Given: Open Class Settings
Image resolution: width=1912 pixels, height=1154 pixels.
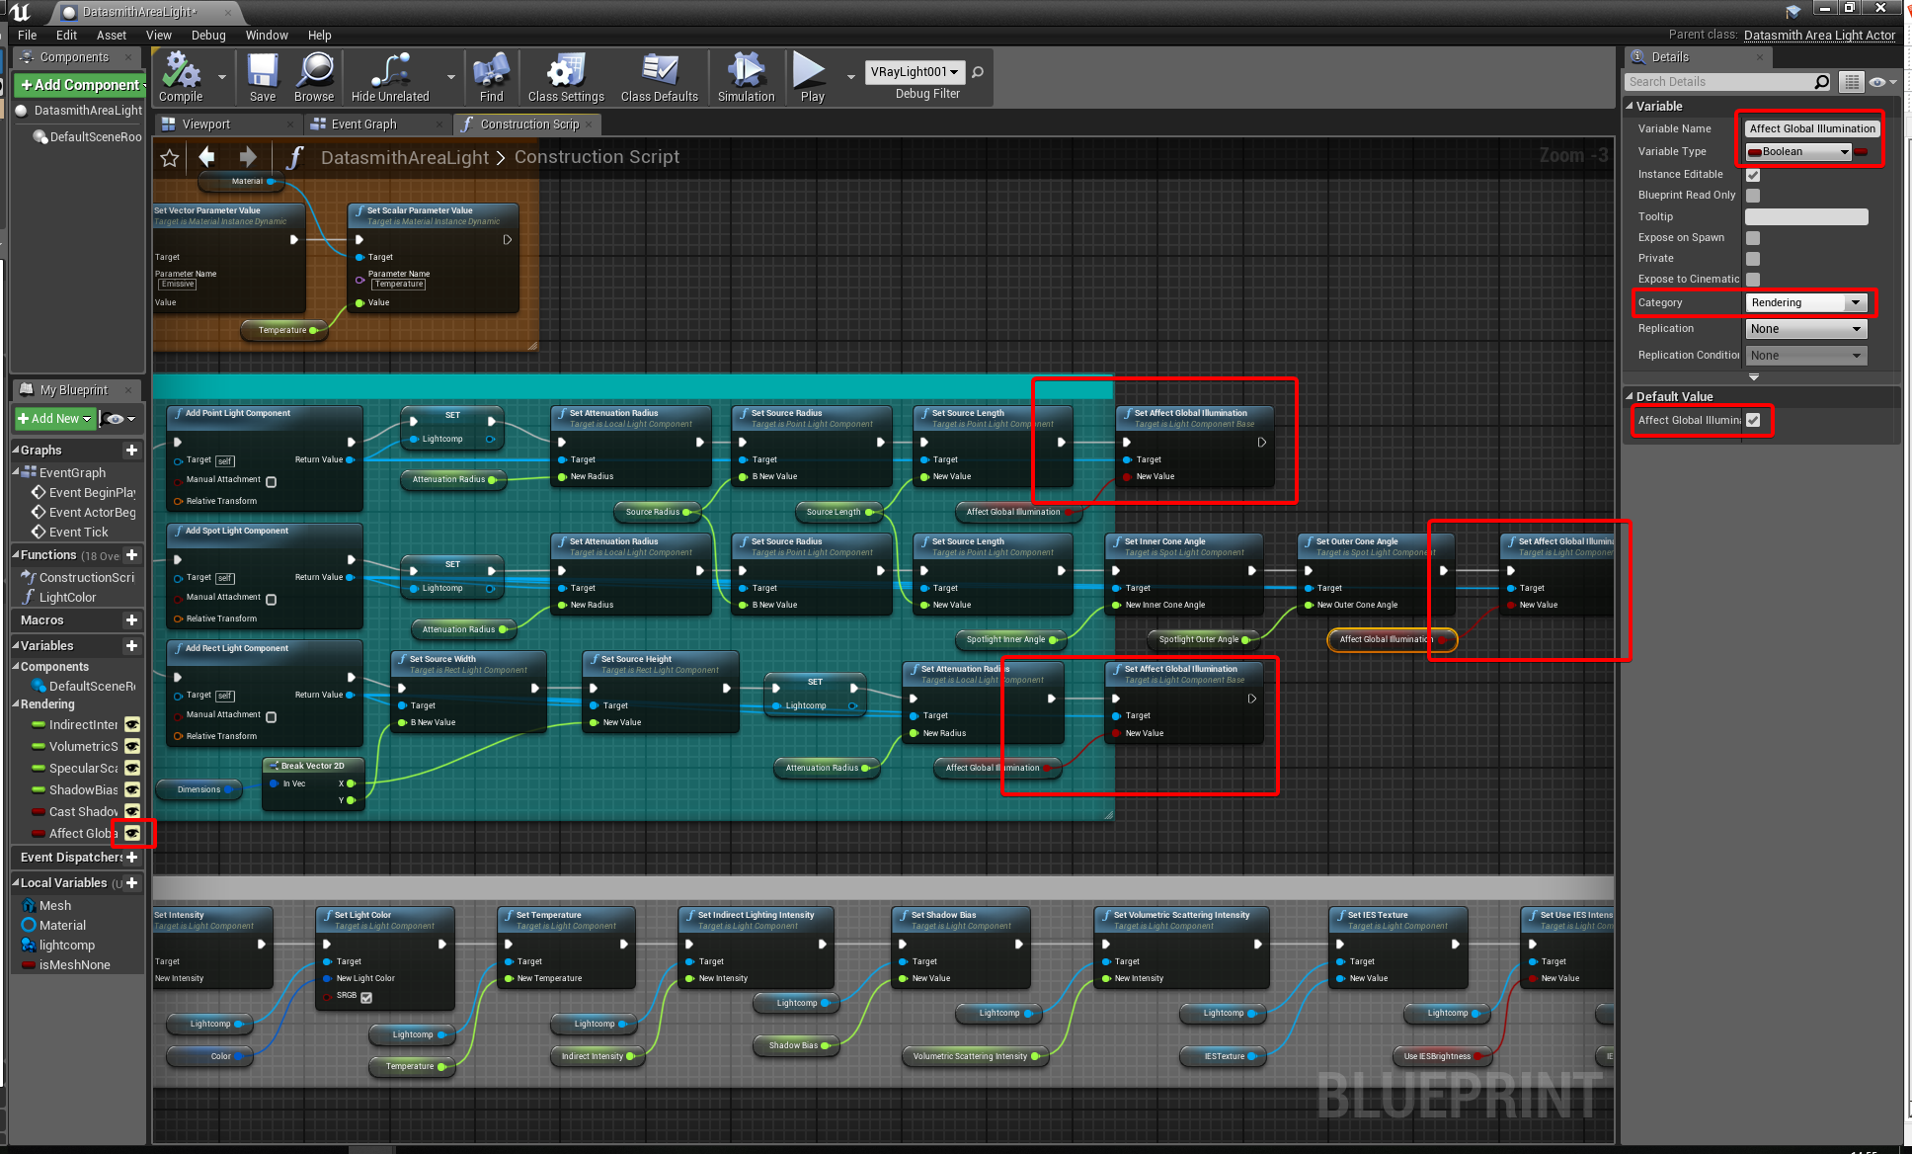Looking at the screenshot, I should pyautogui.click(x=566, y=77).
